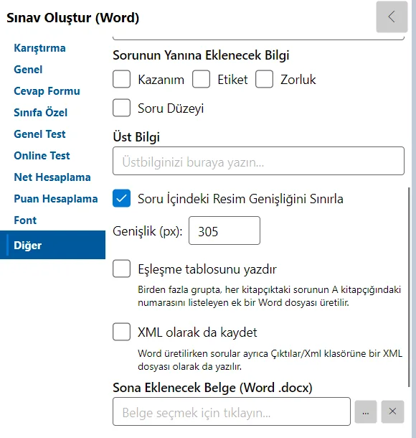The width and height of the screenshot is (416, 438).
Task: Select the Sınıfa Özel tab
Action: click(40, 113)
